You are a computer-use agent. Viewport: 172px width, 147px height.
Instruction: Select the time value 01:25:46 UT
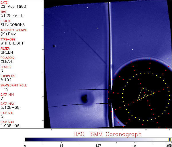[x=12, y=16]
